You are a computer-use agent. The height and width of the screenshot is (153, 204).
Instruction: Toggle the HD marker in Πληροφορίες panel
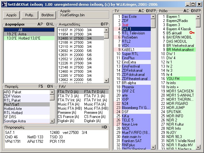click(104, 127)
